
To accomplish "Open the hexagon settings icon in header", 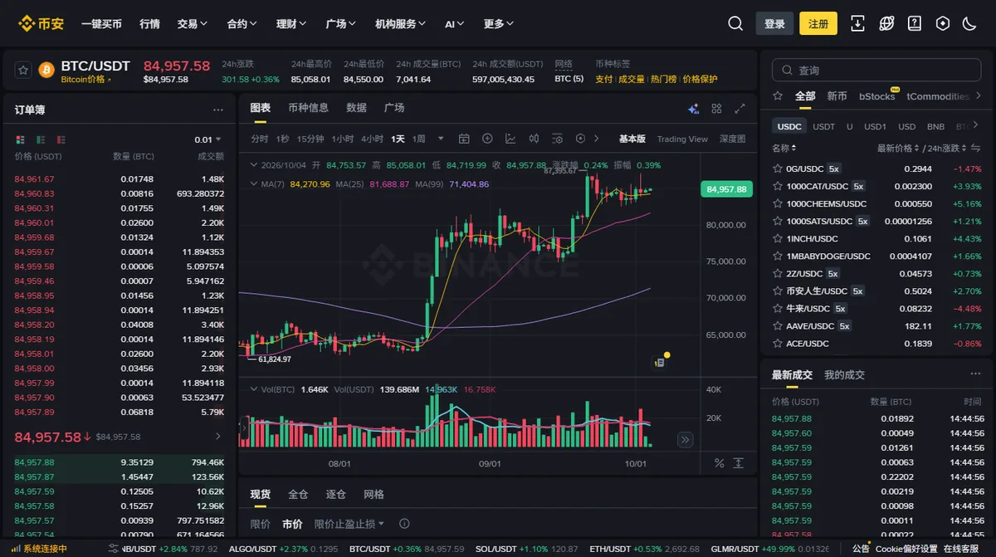I will (943, 23).
